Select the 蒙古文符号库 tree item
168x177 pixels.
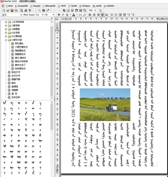[x=21, y=62]
